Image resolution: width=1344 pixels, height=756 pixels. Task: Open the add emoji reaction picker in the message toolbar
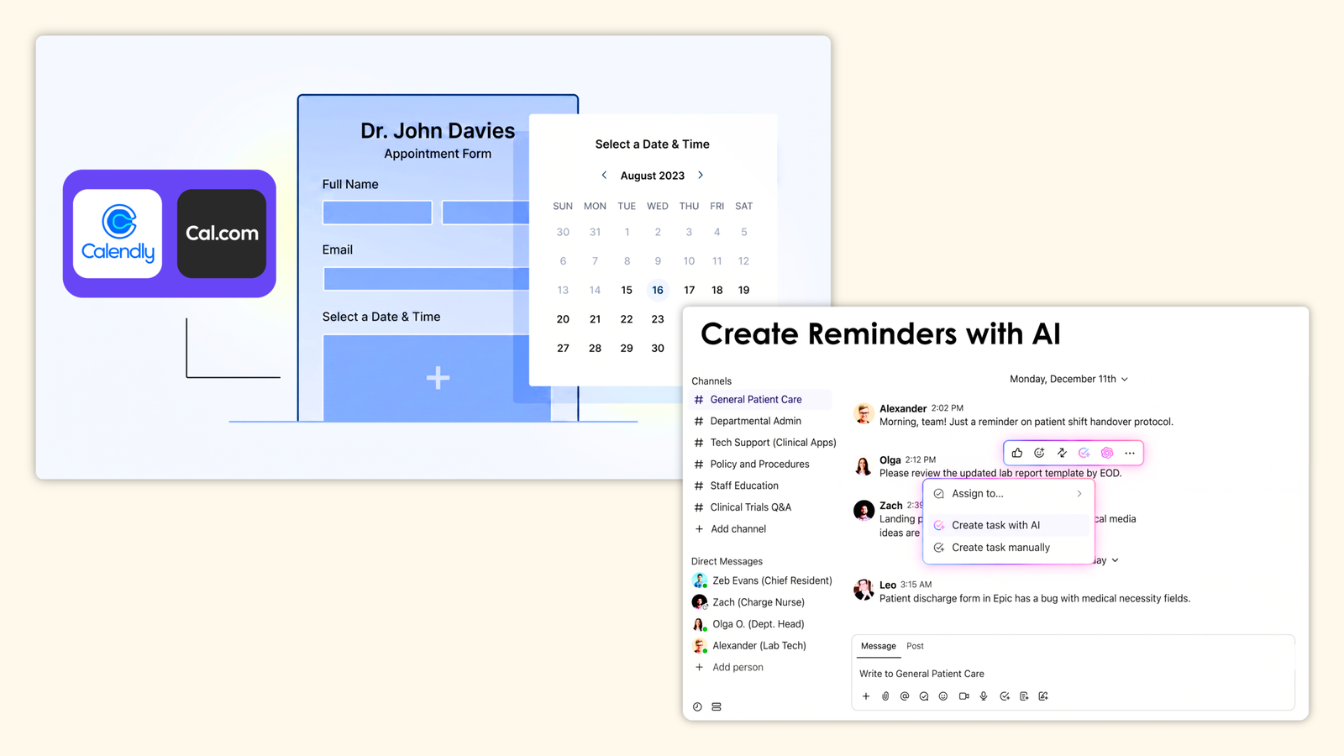1039,453
